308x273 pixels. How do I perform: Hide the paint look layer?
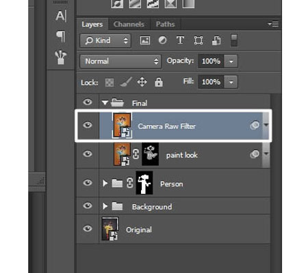coord(88,154)
